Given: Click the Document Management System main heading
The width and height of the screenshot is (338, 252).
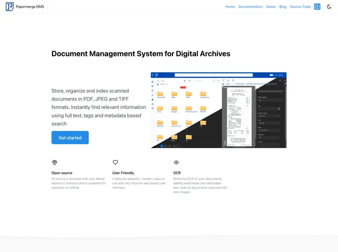Looking at the screenshot, I should [x=141, y=54].
